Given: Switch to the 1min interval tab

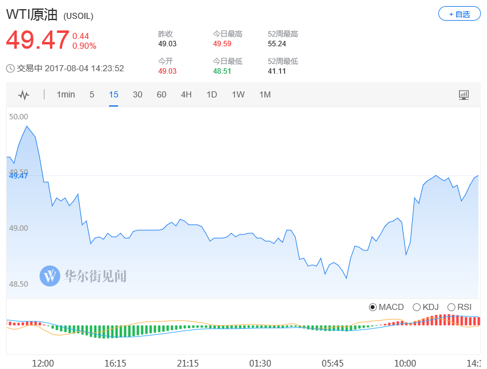Looking at the screenshot, I should point(66,94).
